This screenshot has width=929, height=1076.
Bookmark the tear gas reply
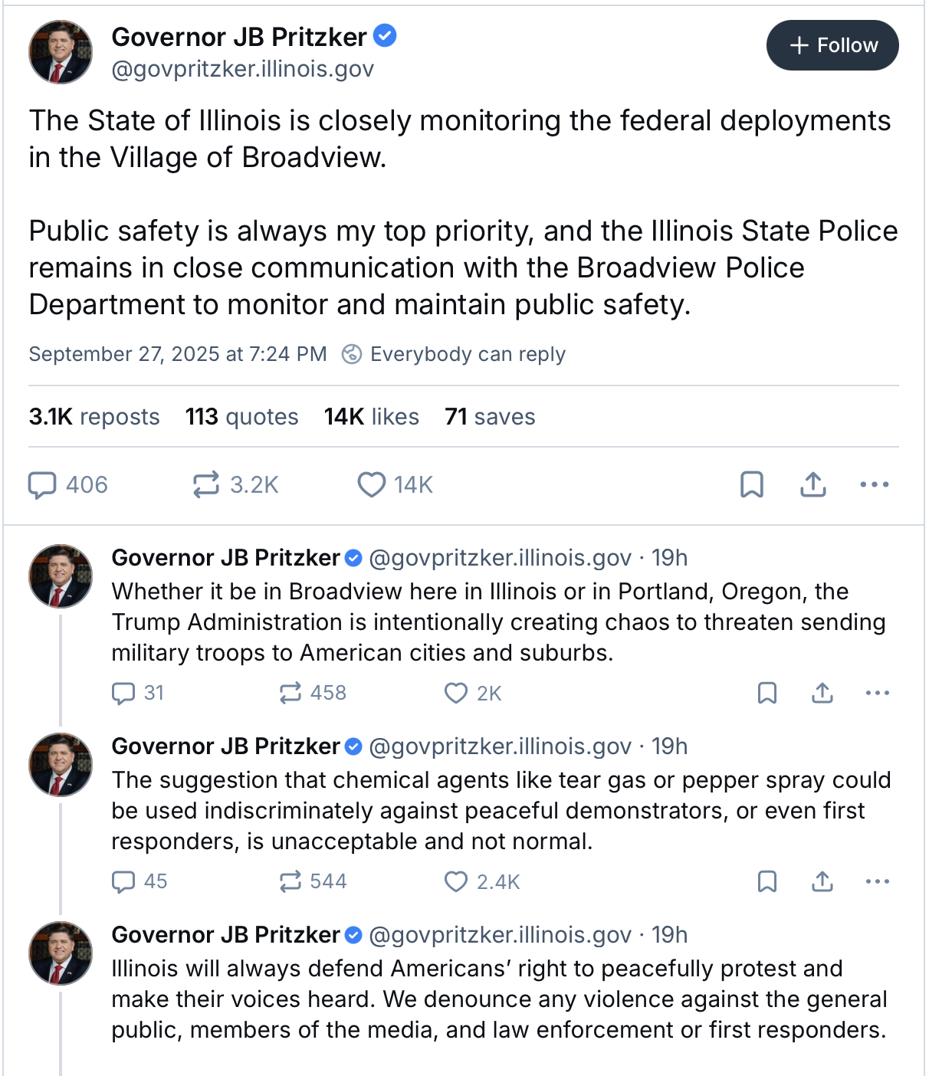[767, 882]
